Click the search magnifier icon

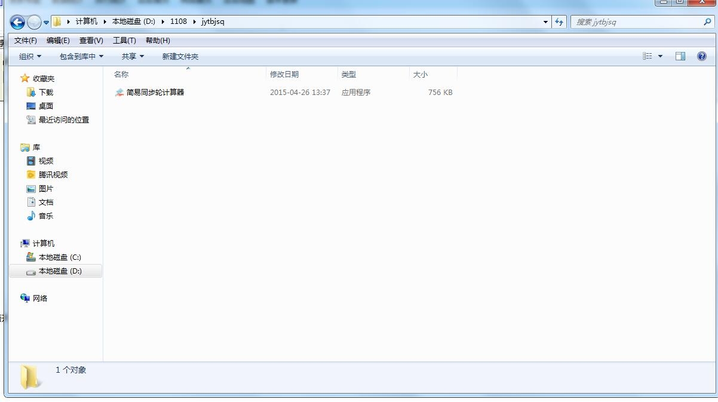[x=707, y=22]
